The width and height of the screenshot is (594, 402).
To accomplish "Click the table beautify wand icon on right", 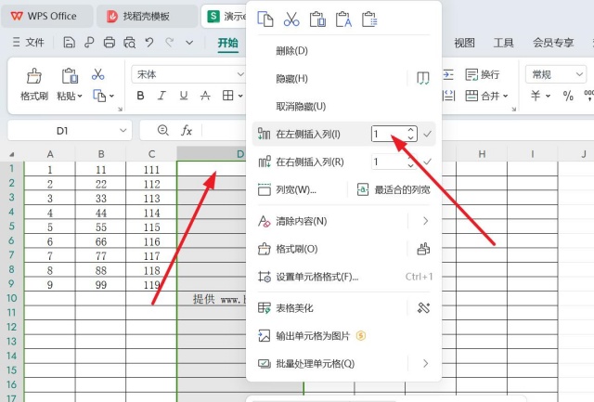I will click(x=423, y=307).
